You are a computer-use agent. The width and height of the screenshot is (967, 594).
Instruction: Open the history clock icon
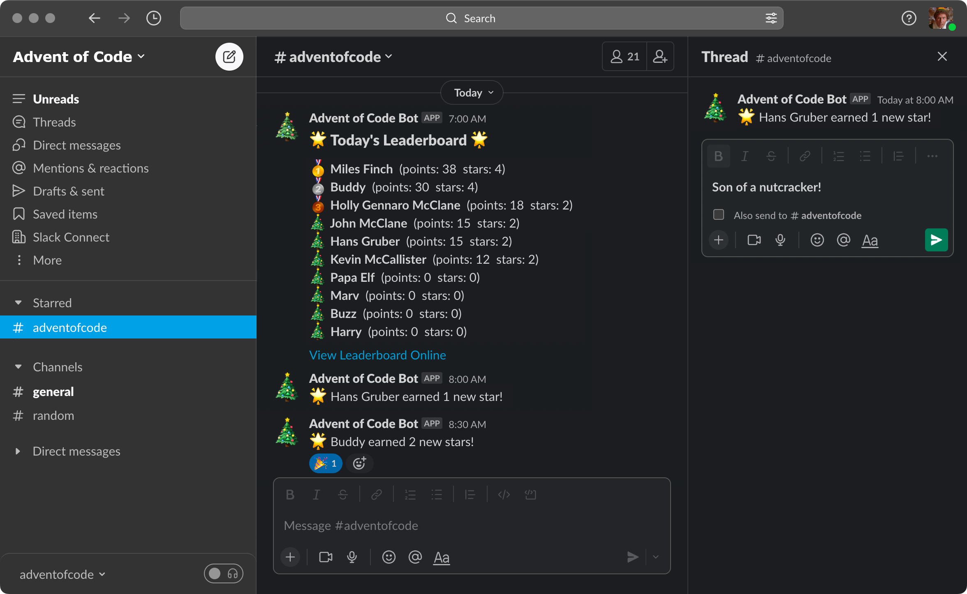(154, 18)
